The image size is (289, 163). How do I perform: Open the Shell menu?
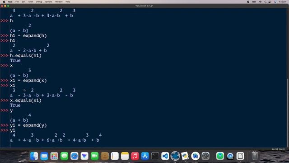point(31,2)
